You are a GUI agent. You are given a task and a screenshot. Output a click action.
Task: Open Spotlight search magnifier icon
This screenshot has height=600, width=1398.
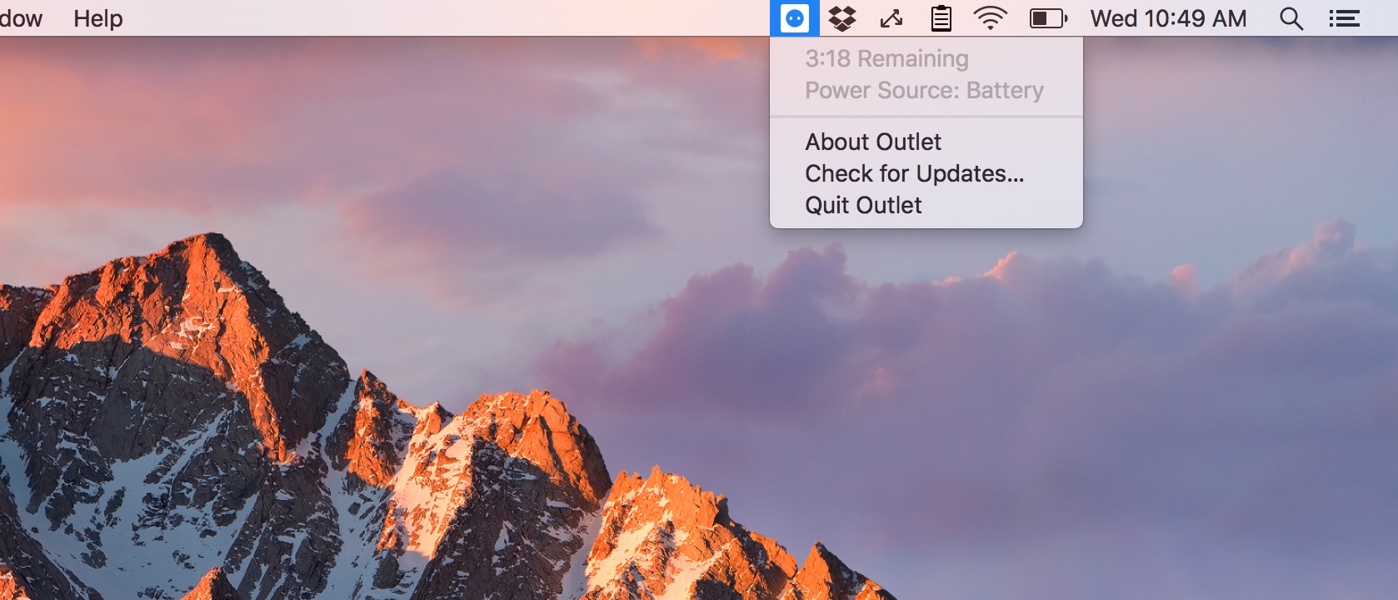[x=1291, y=18]
